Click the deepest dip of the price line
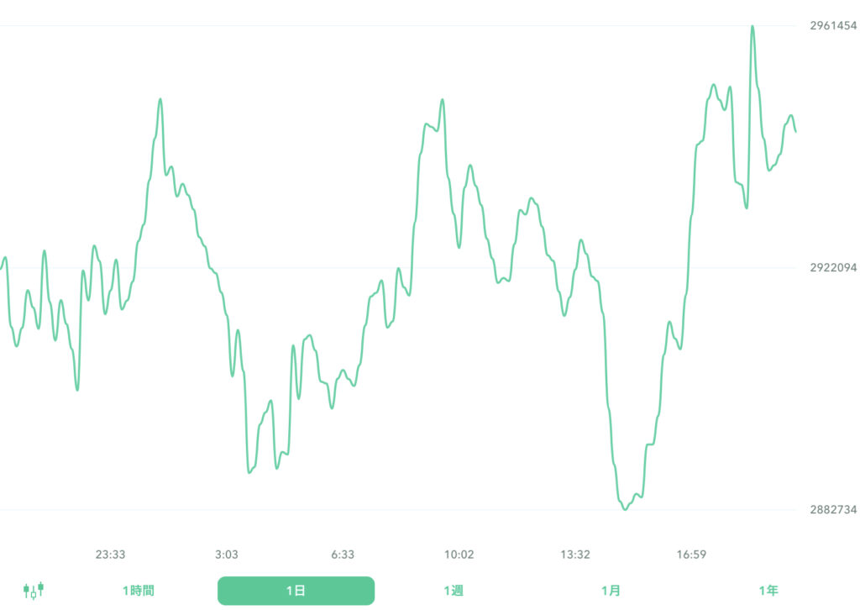Screen dimensions: 860x610 [625, 508]
